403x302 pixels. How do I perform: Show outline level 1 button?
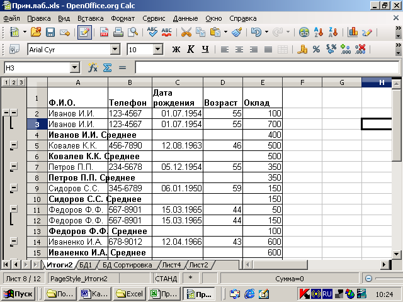pyautogui.click(x=6, y=82)
